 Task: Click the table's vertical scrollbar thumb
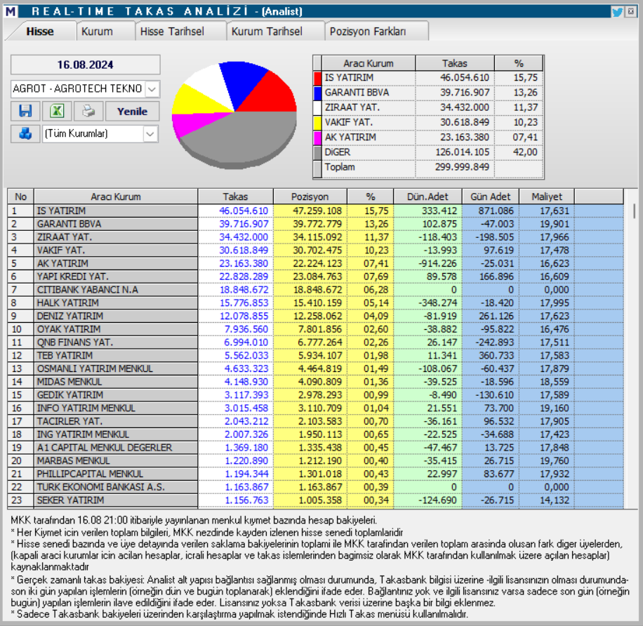634,211
